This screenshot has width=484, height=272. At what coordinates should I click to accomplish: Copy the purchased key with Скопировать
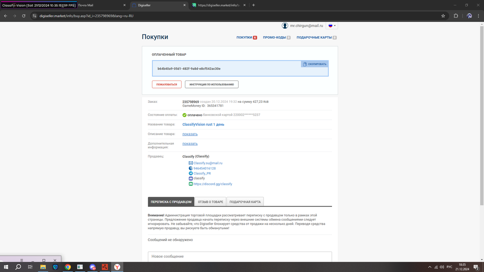[x=315, y=64]
